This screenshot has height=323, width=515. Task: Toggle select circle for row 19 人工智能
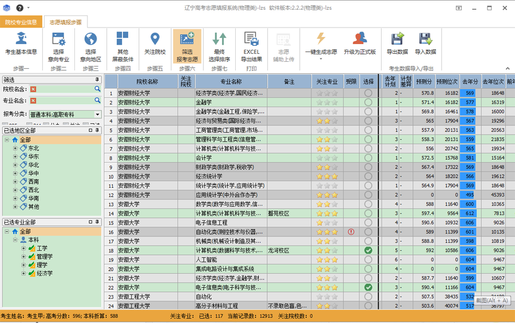(x=368, y=259)
